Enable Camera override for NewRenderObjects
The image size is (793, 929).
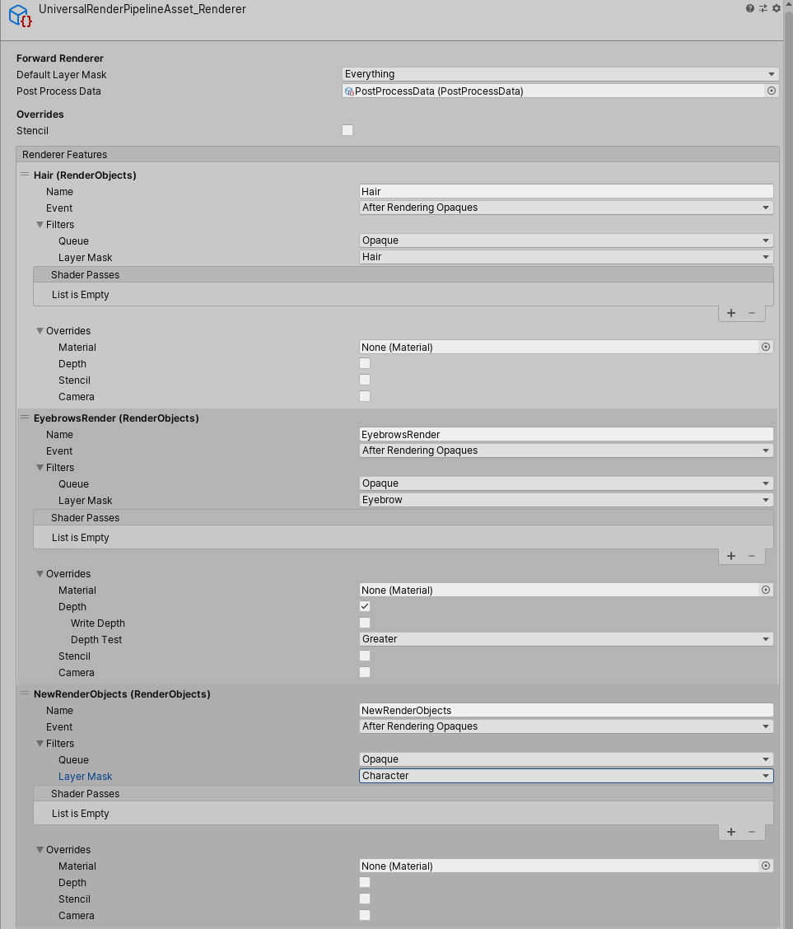tap(365, 915)
